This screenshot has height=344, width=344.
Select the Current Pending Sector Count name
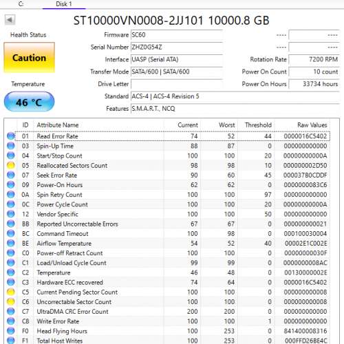pyautogui.click(x=77, y=292)
